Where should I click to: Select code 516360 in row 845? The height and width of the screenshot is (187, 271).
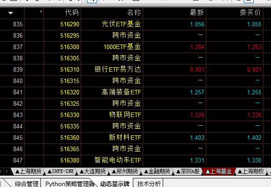(x=70, y=138)
